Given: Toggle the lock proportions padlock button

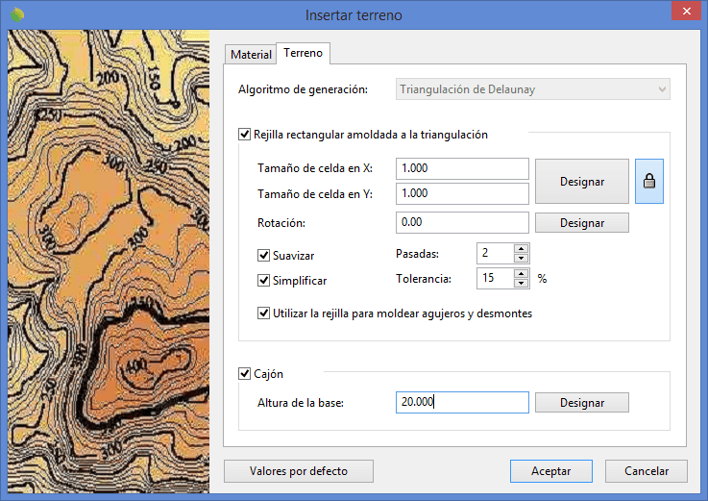Looking at the screenshot, I should 648,181.
